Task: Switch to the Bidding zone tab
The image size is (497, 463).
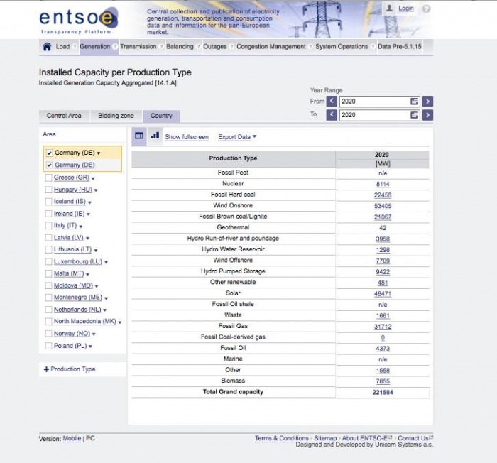Action: point(116,116)
